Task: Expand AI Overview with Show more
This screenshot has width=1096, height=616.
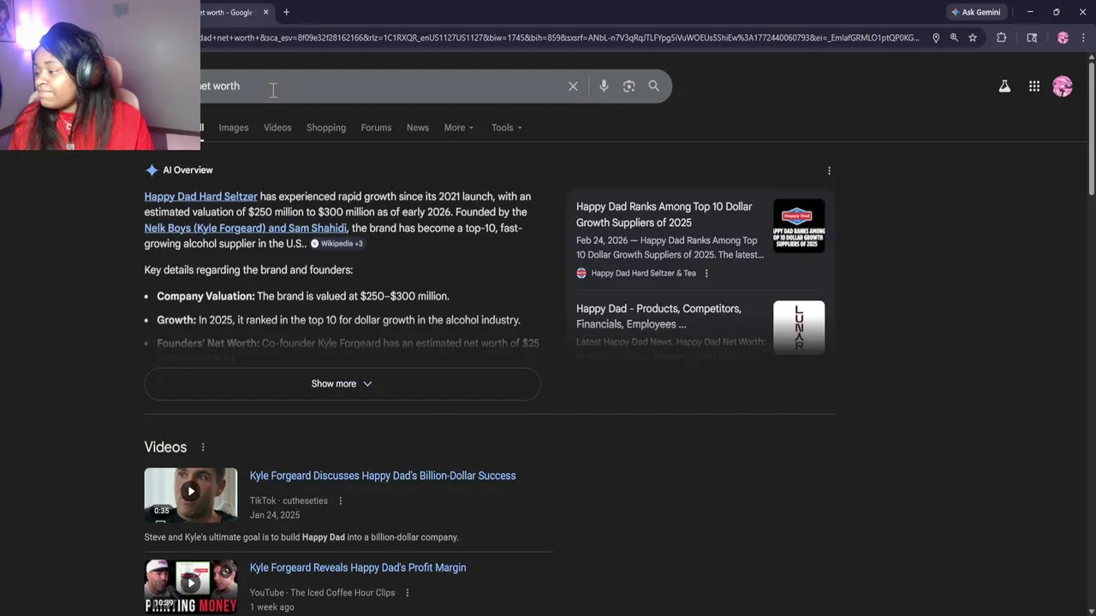Action: tap(342, 383)
